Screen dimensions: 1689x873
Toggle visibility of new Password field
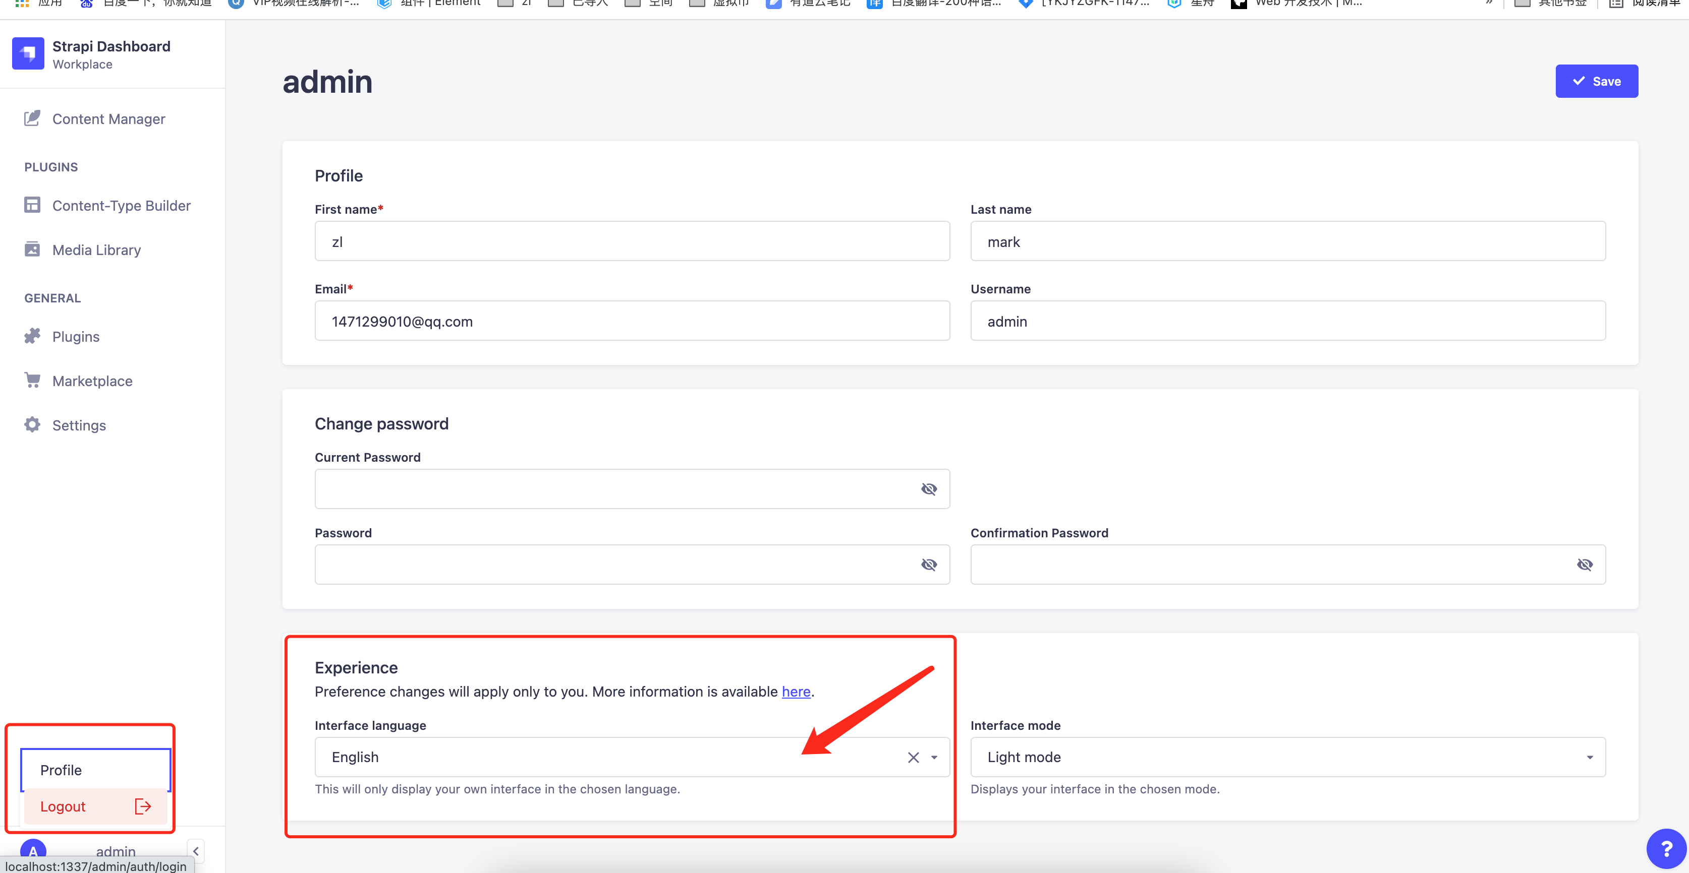click(928, 565)
